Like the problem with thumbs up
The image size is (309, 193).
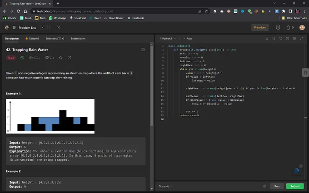(x=34, y=58)
